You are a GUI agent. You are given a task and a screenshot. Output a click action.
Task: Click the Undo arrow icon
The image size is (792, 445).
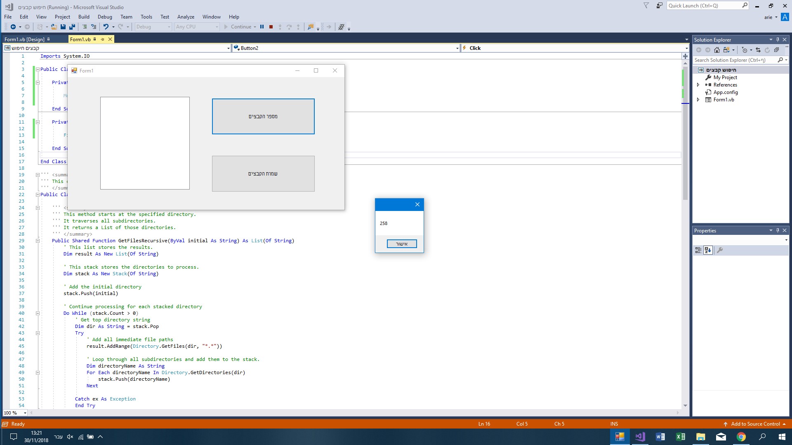[x=106, y=27]
